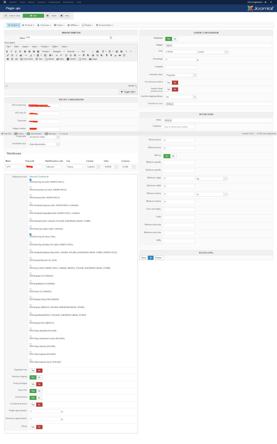Click the Help button
Screen dimensions: 277x444
pyautogui.click(x=65, y=16)
